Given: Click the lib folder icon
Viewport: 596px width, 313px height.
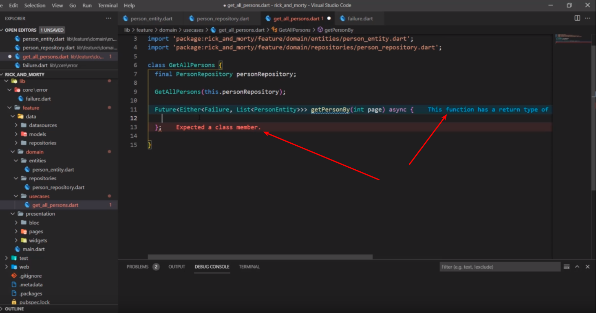Looking at the screenshot, I should pos(14,81).
